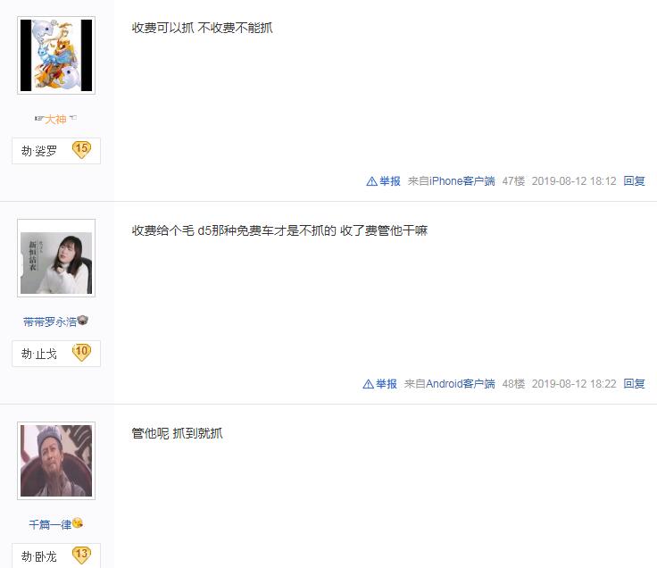657x568 pixels.
Task: Visit the profile of username 大神
Action: click(55, 119)
